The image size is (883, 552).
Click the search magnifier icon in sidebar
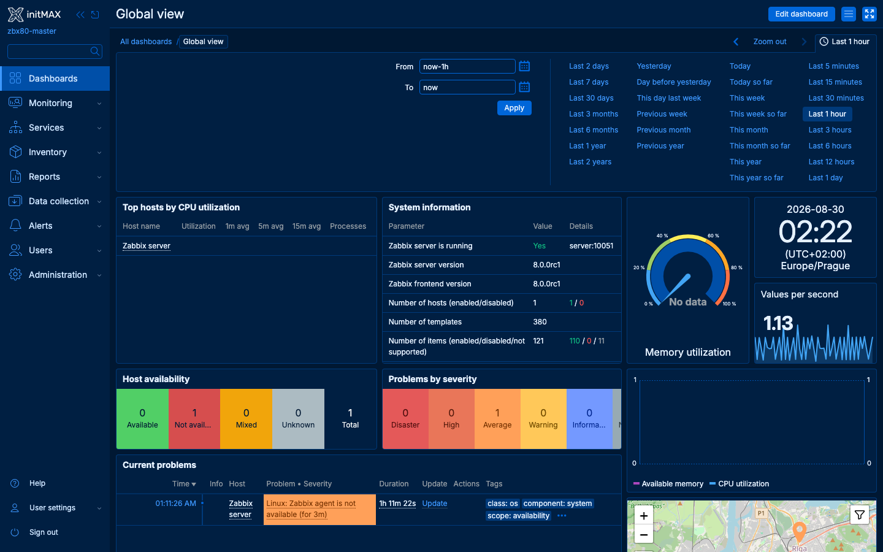click(95, 51)
